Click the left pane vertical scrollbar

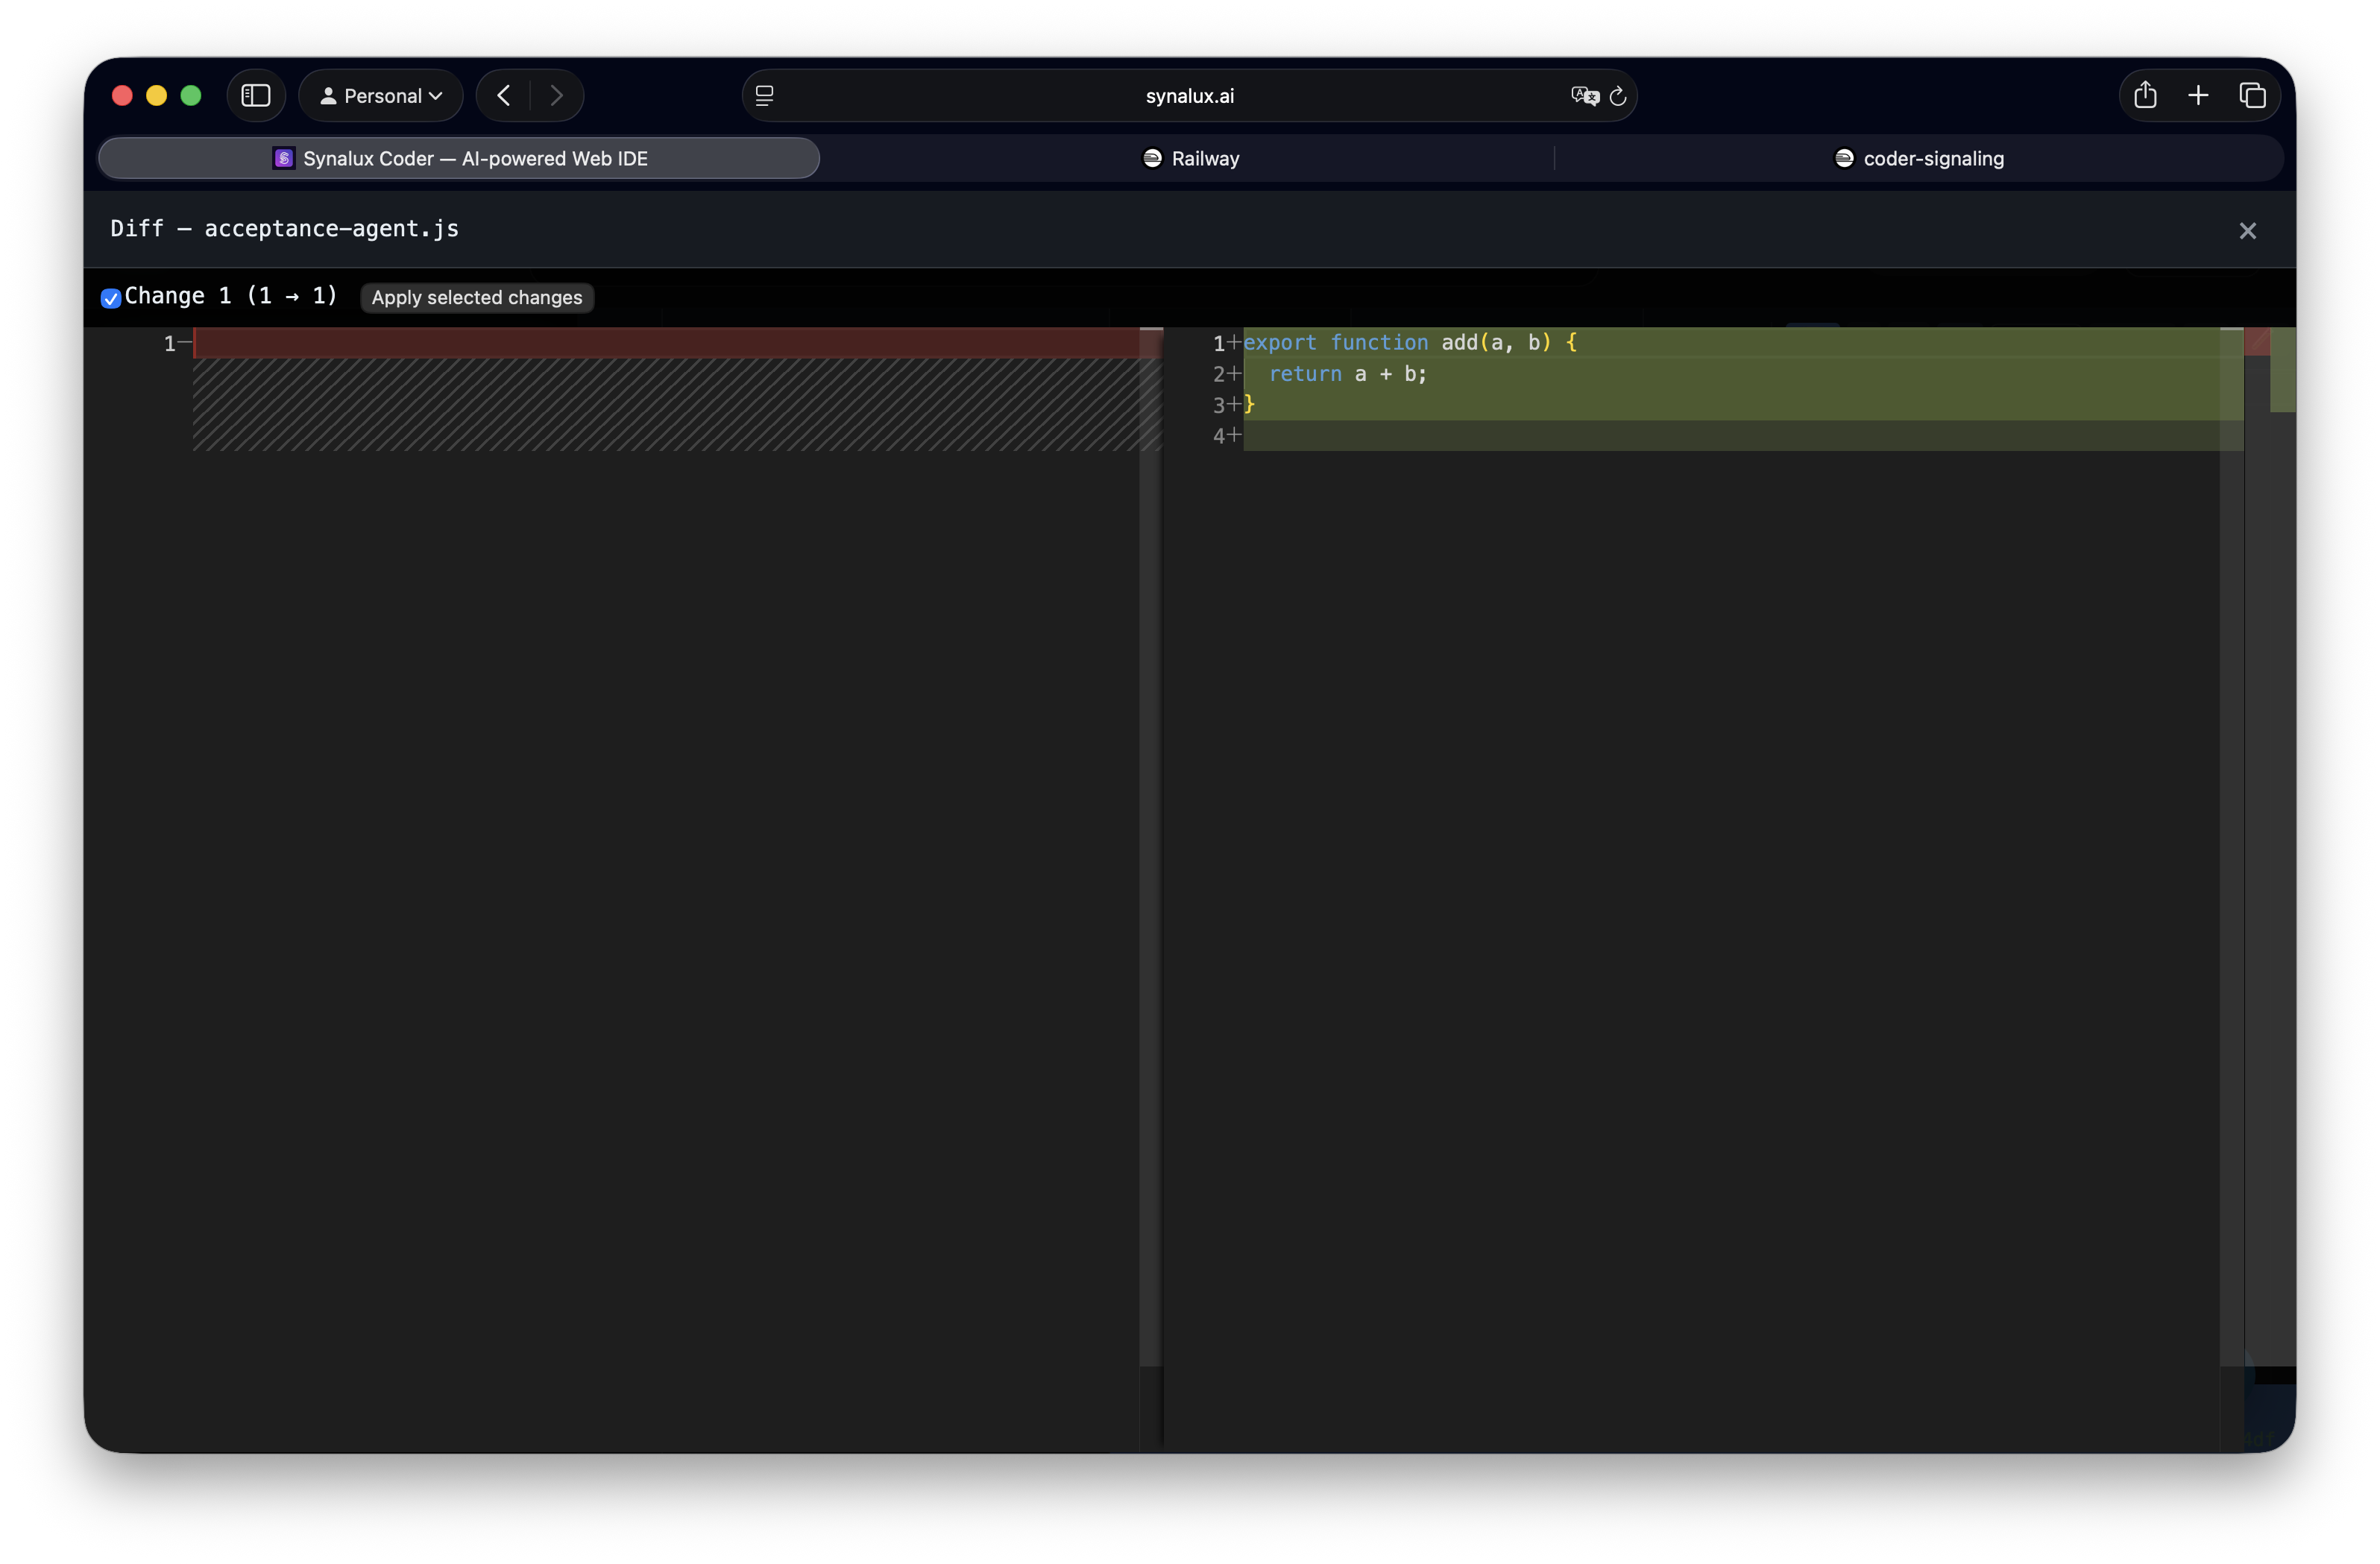(1151, 846)
